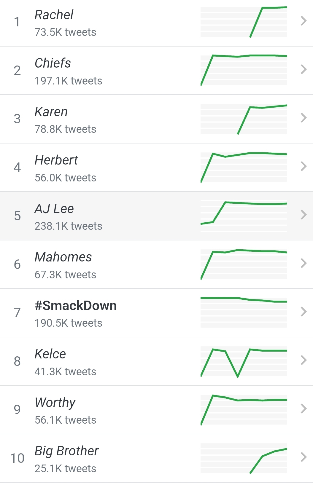Click the Mahomes row arrow icon
The image size is (313, 485).
303,263
